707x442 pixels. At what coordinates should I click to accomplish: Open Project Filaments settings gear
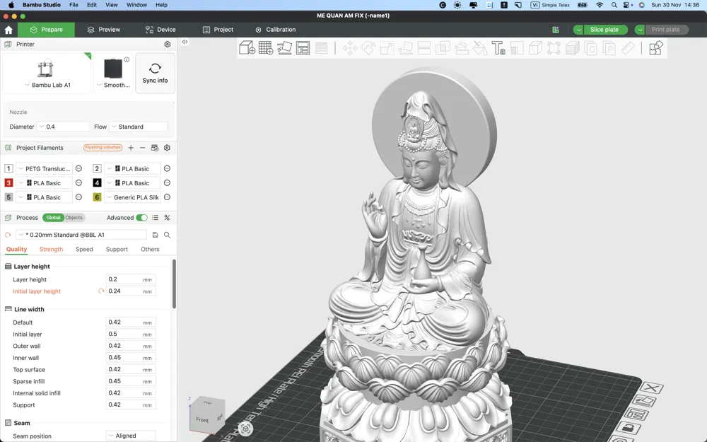(x=167, y=148)
